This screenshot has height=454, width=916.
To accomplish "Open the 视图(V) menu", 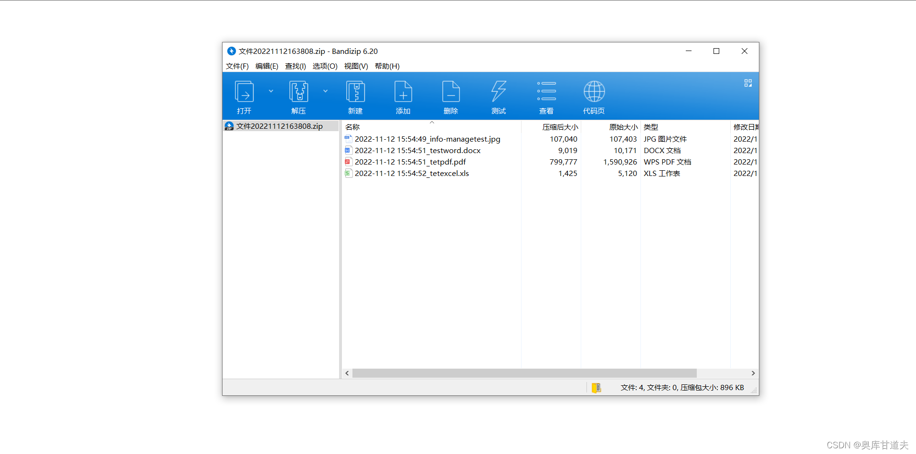I will click(x=356, y=66).
